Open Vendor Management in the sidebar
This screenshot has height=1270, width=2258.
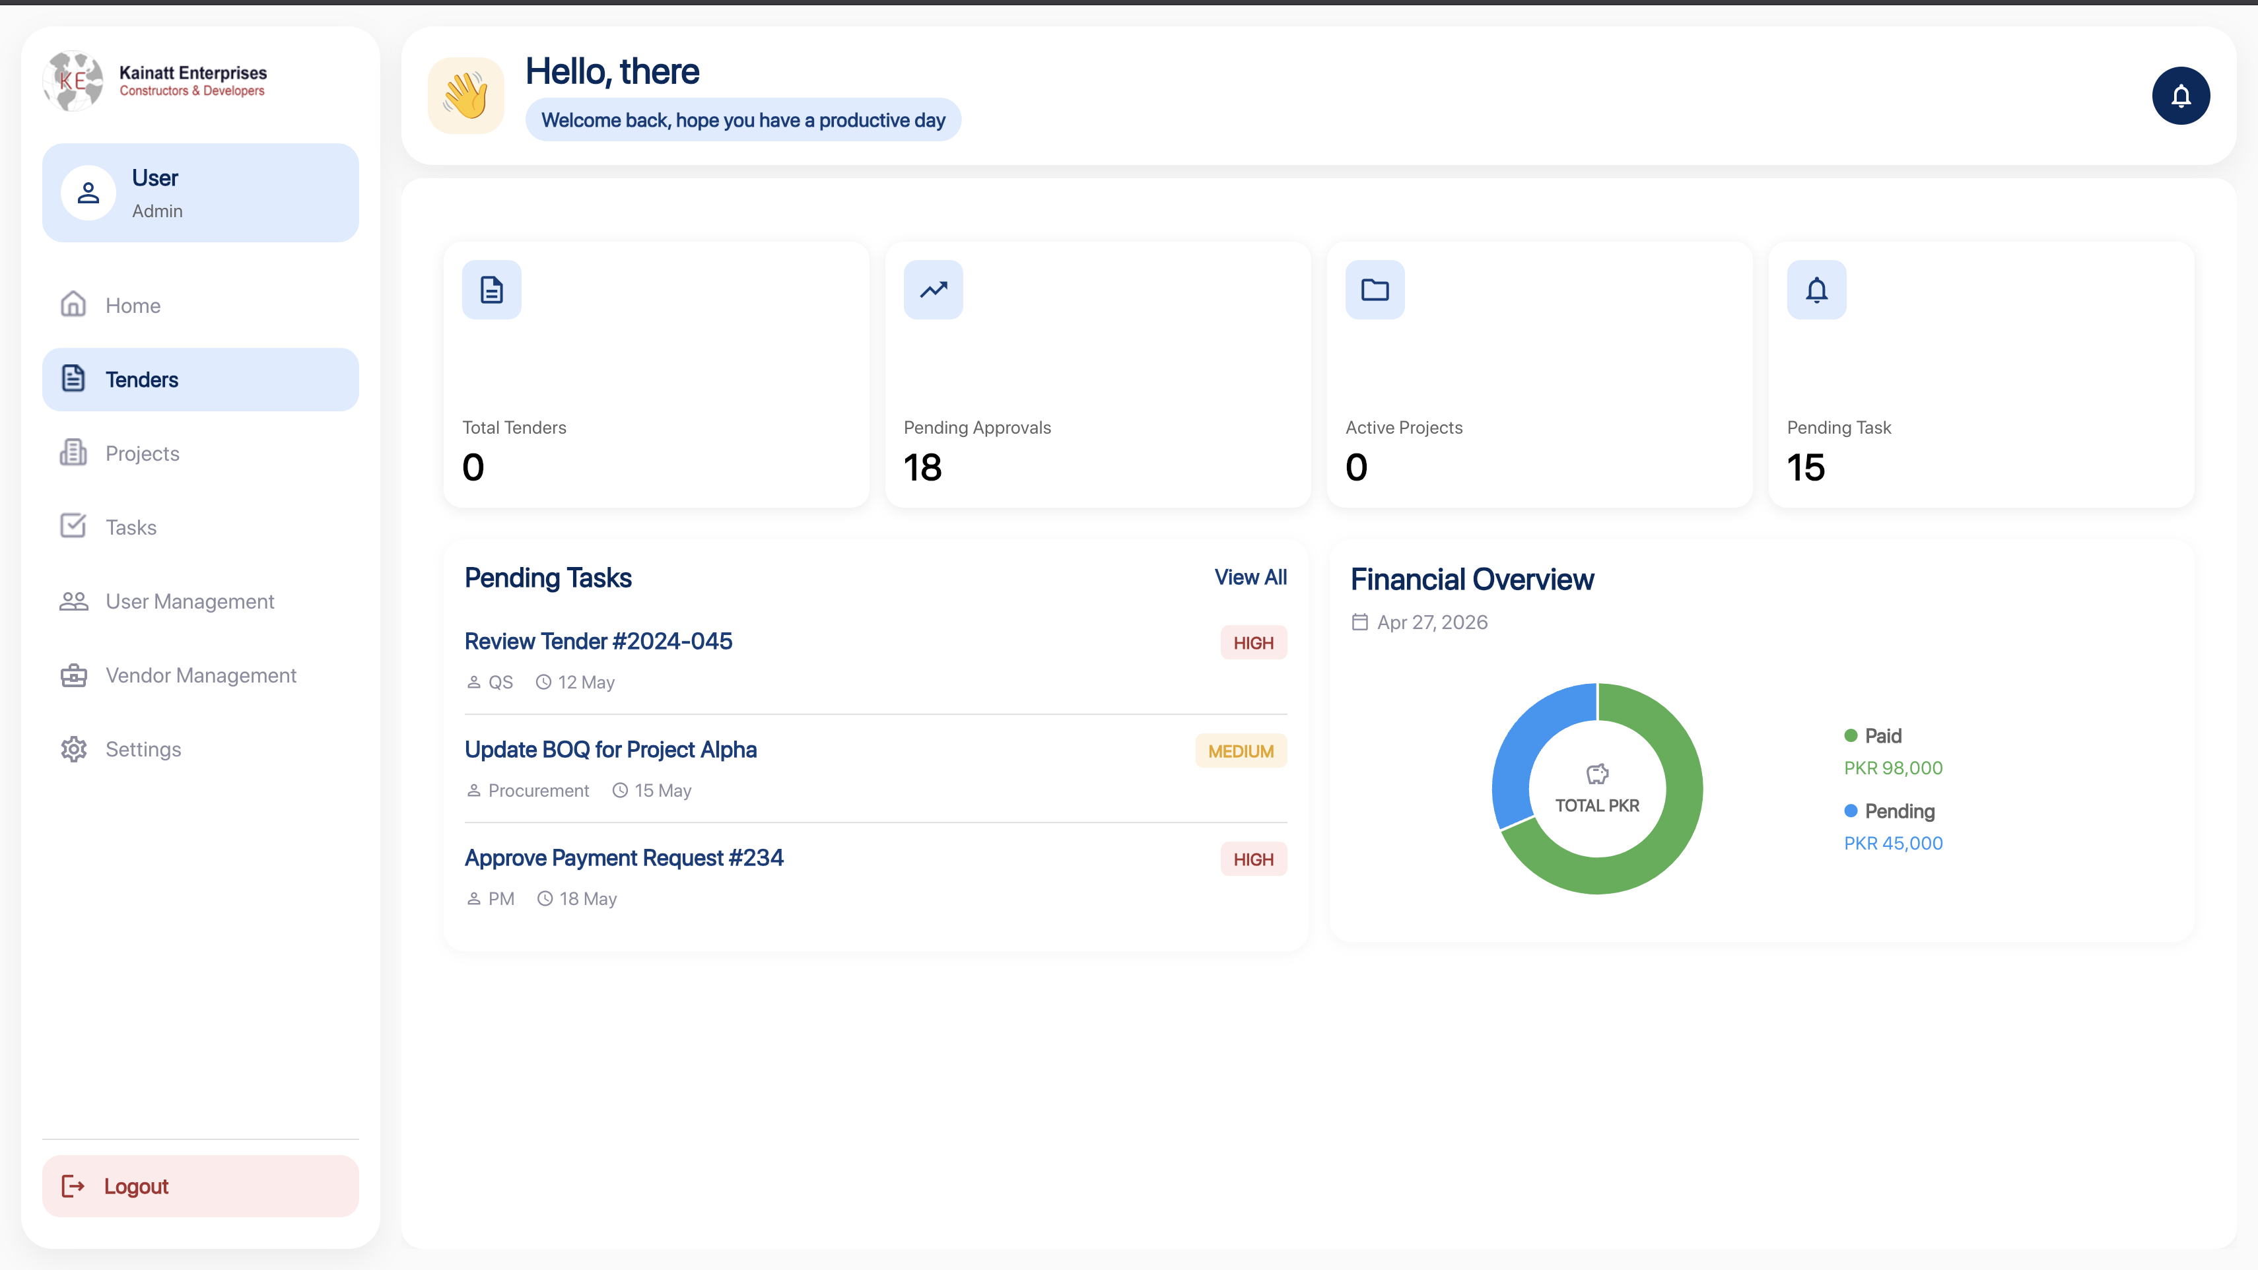tap(201, 675)
